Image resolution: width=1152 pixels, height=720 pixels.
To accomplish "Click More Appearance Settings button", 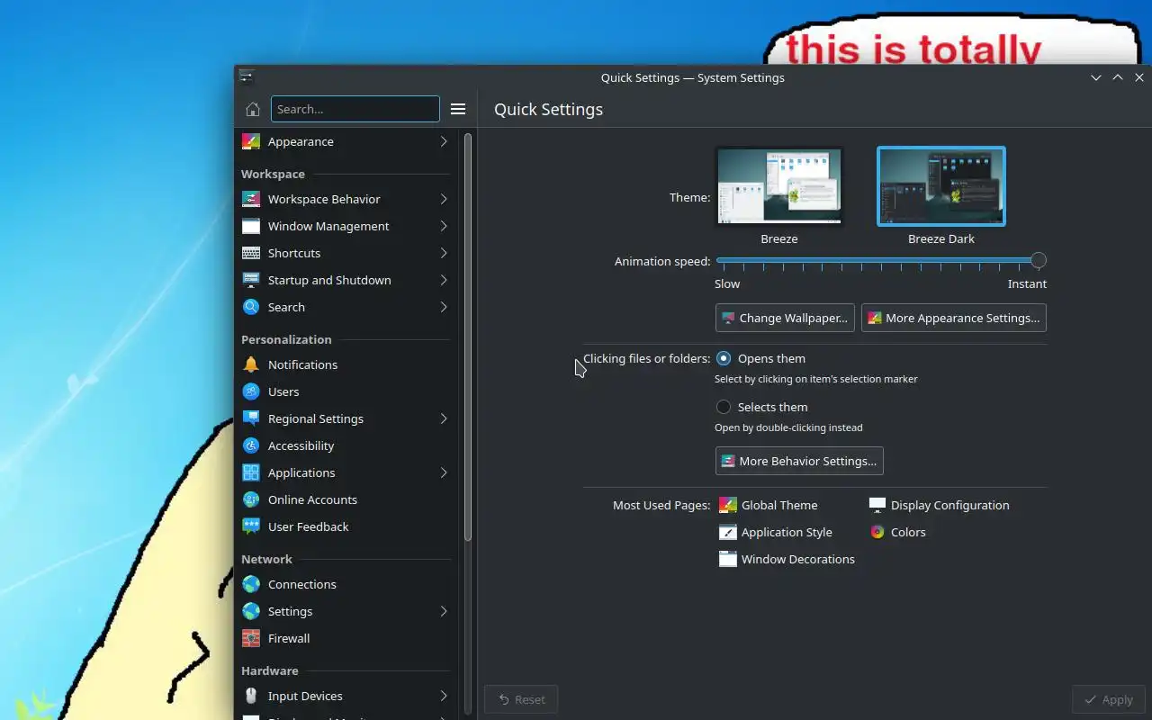I will 954,318.
